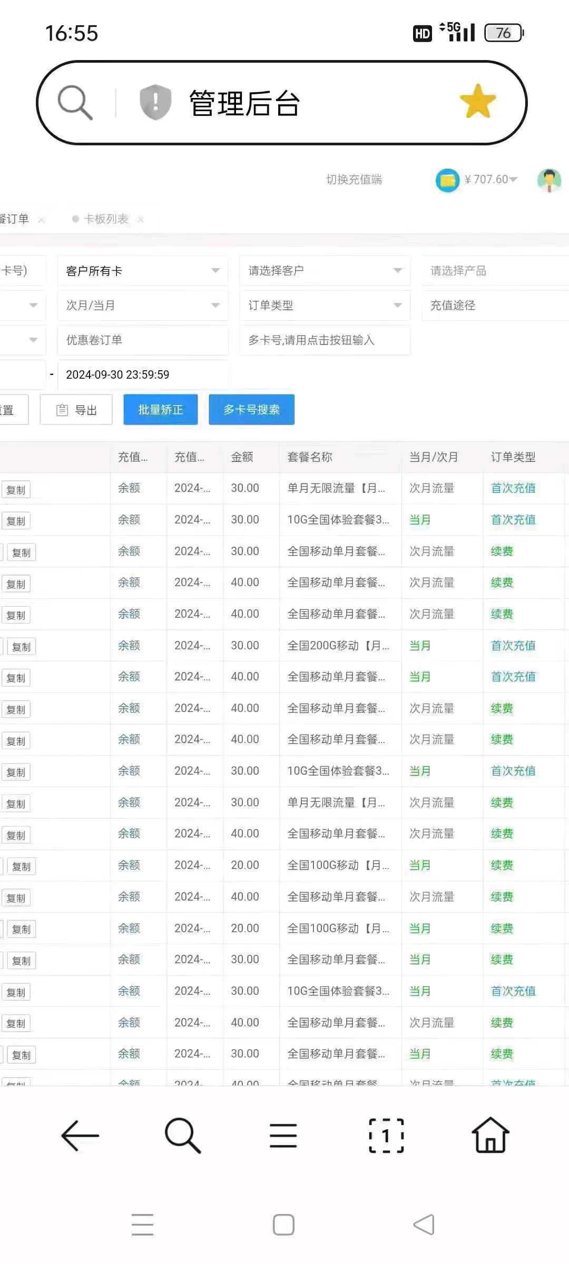Go to browser home page

(490, 1135)
